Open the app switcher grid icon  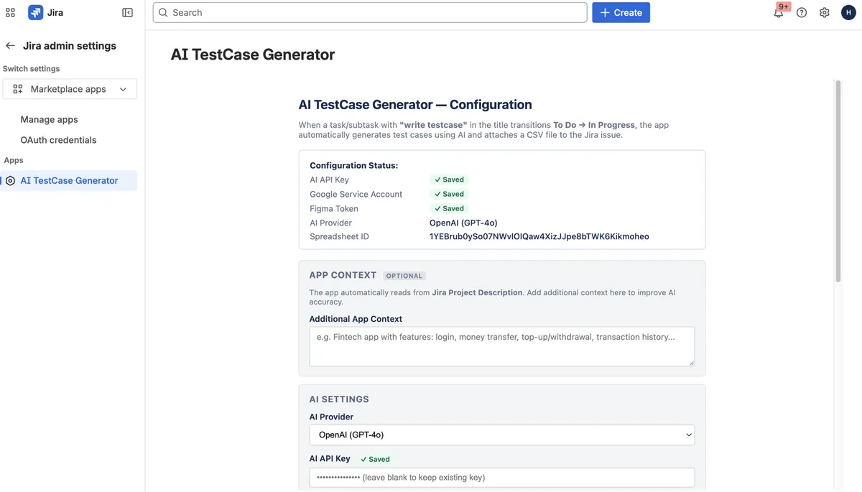pyautogui.click(x=10, y=12)
